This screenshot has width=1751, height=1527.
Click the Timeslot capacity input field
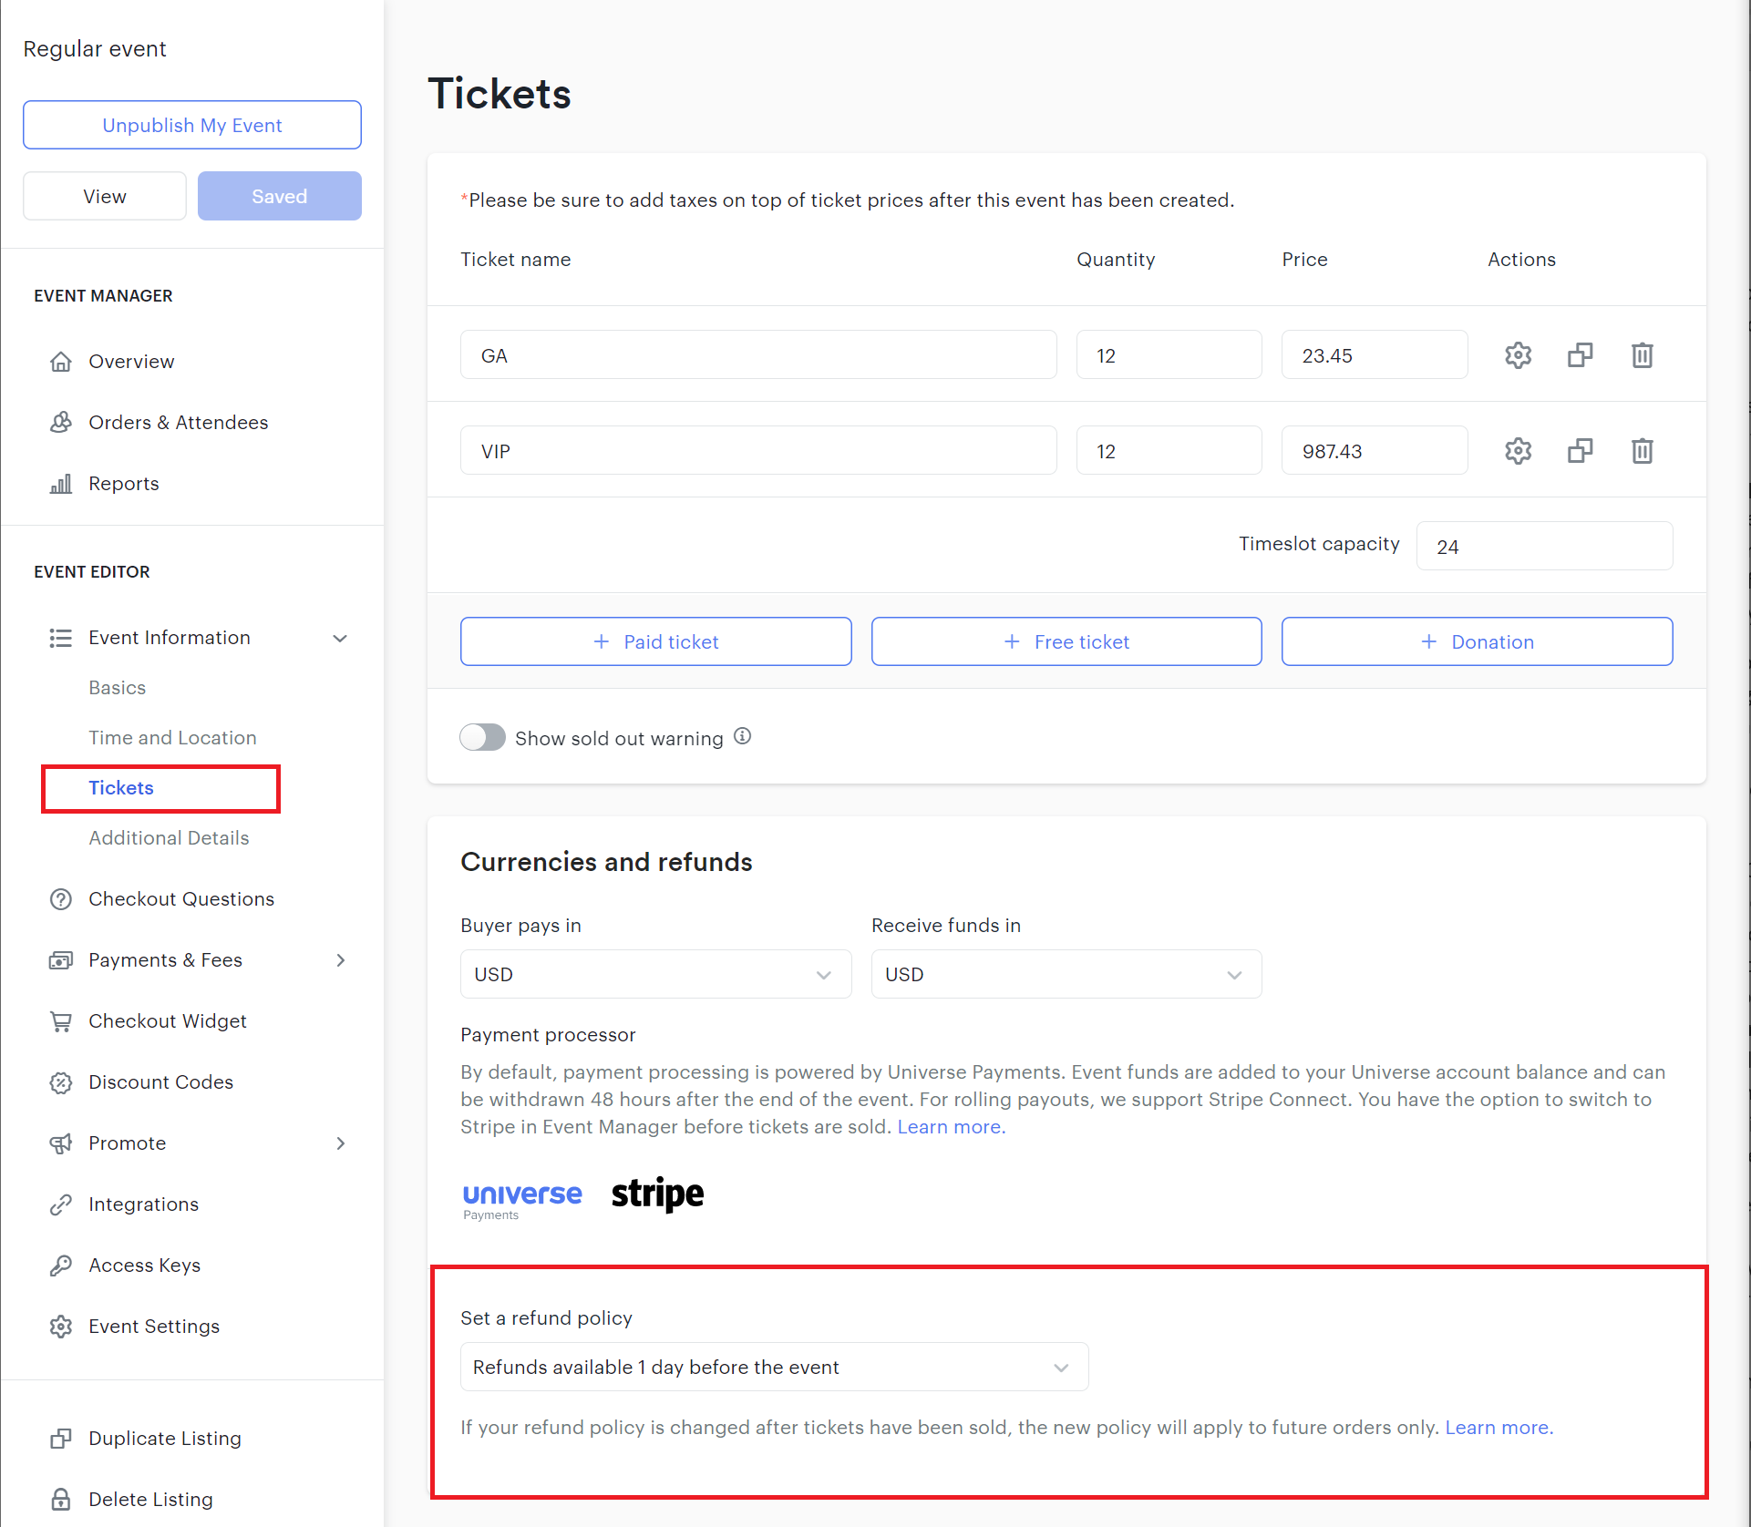tap(1544, 547)
